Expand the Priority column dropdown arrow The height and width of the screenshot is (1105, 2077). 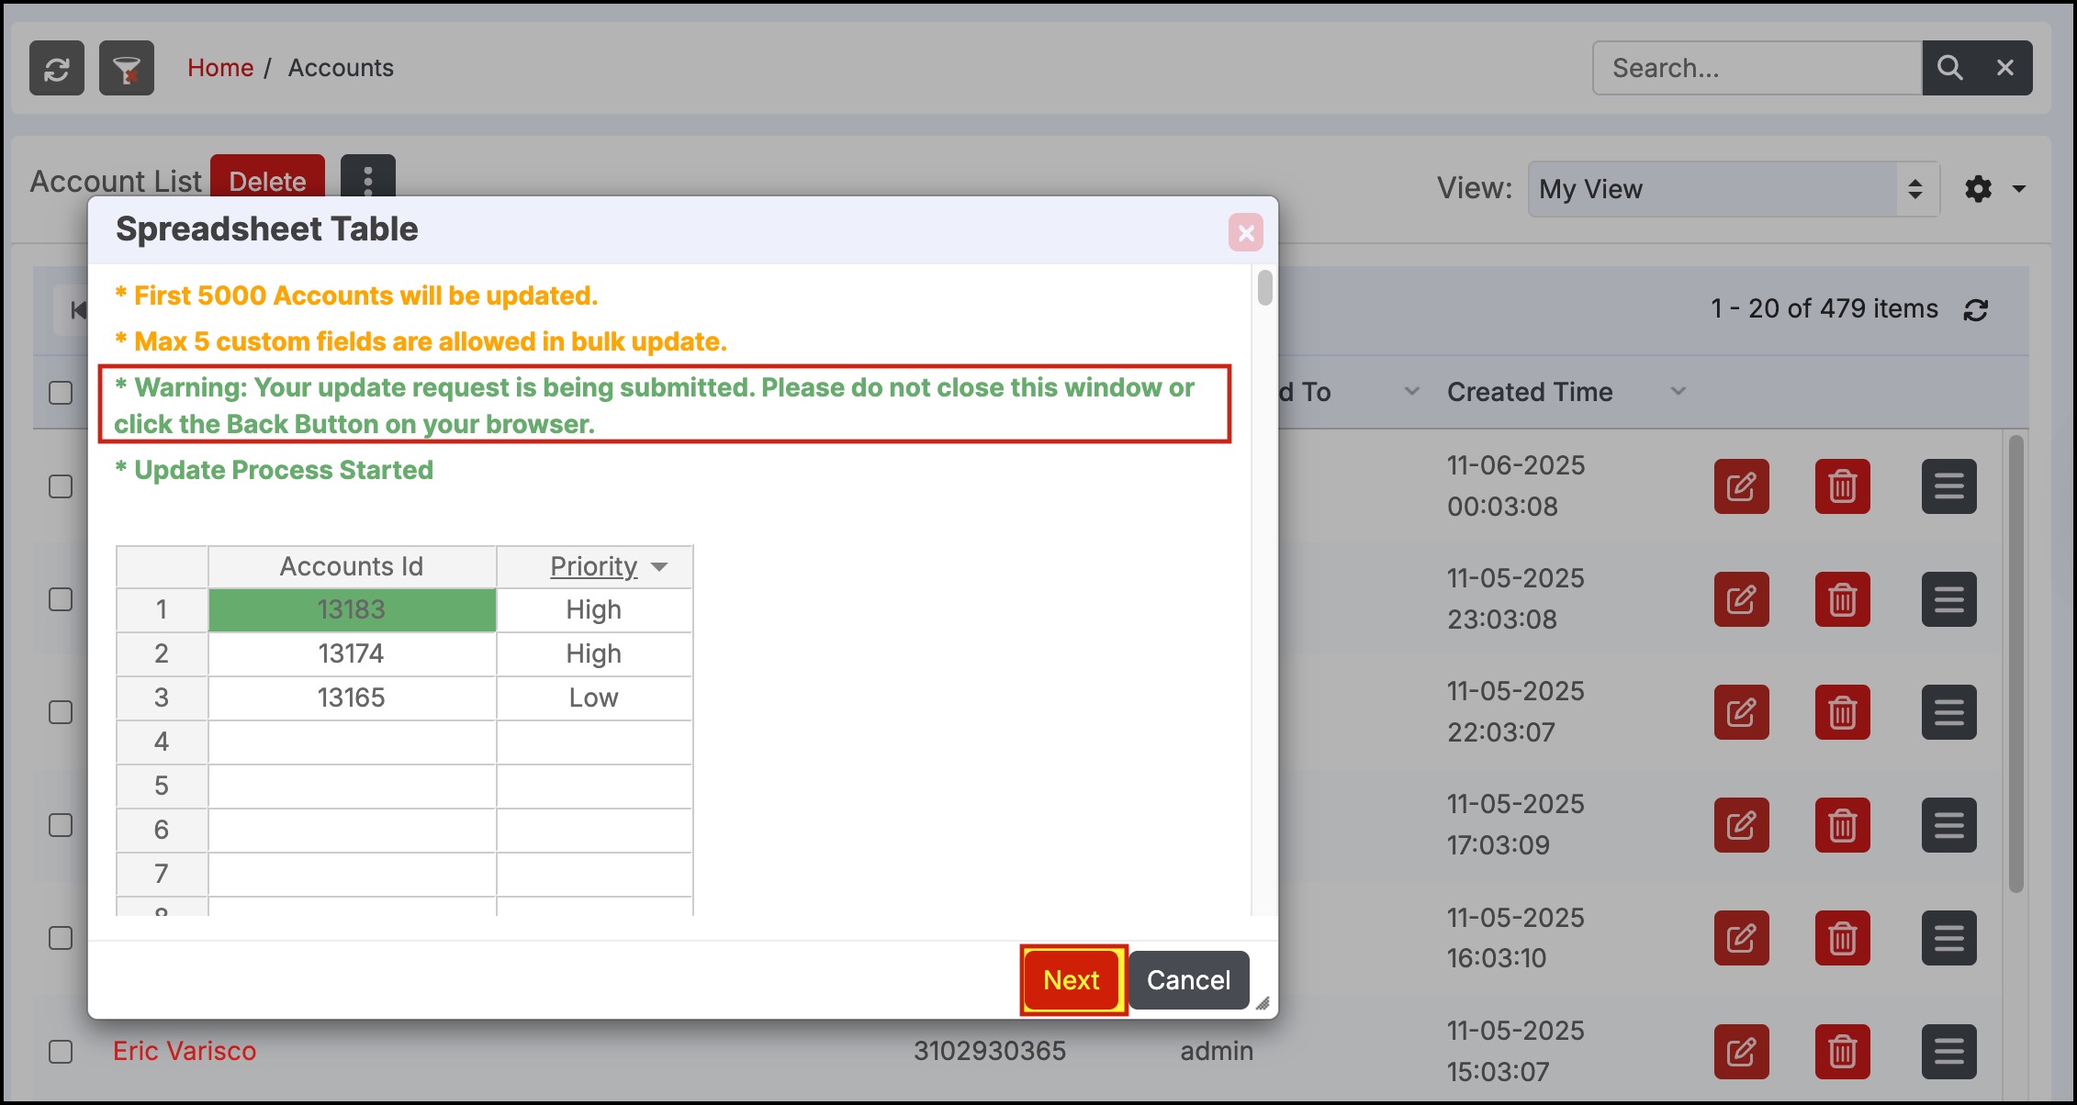659,567
